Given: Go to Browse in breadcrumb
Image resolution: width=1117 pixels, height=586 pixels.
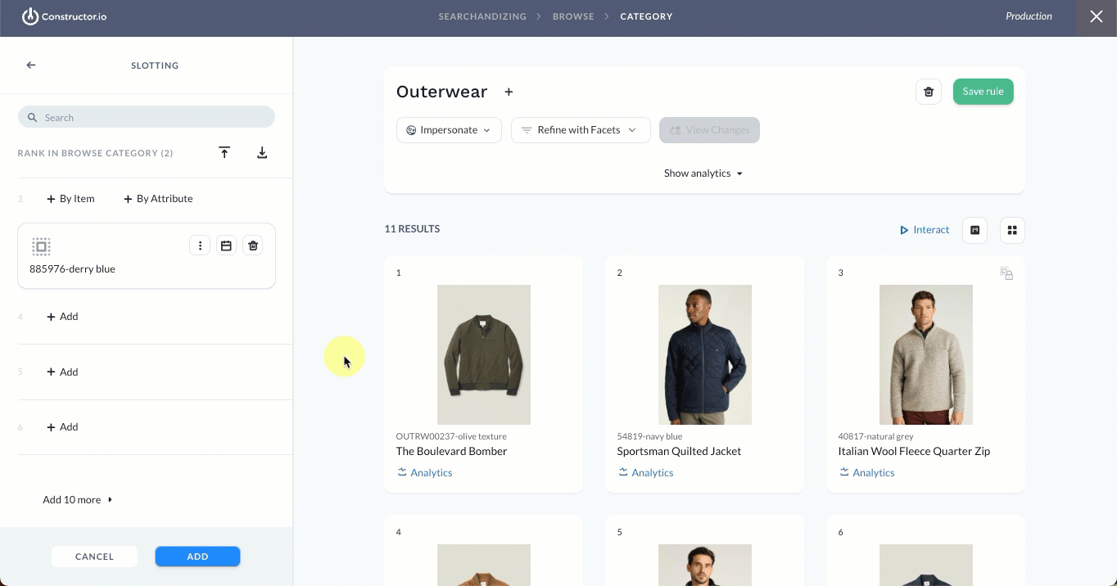Looking at the screenshot, I should pos(573,16).
